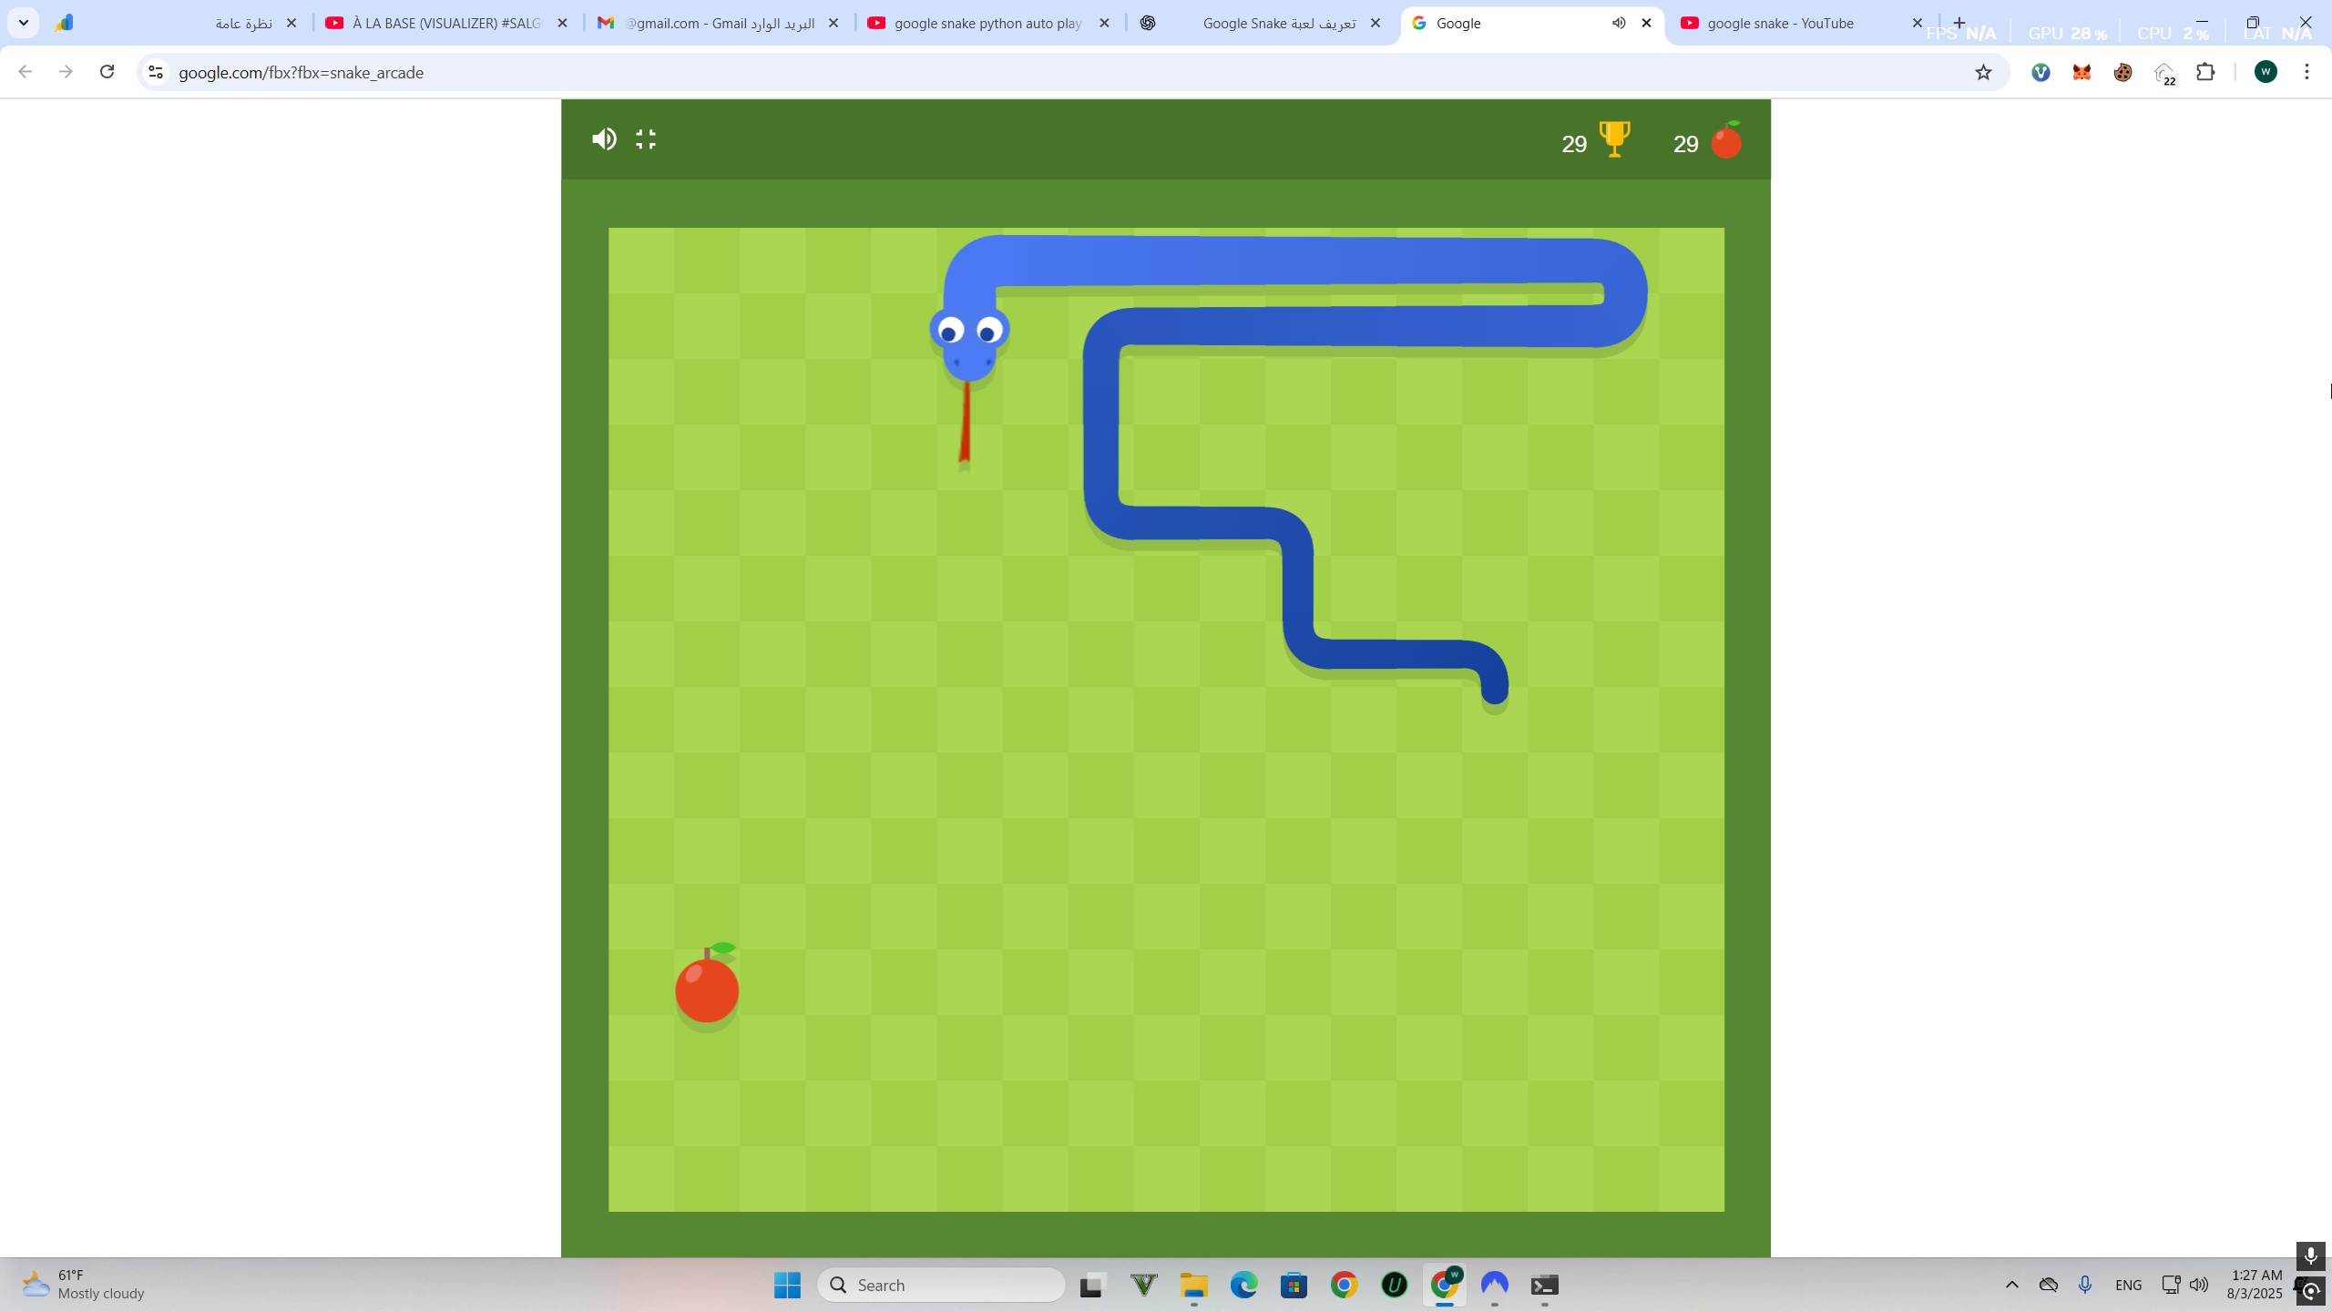
Task: Reload the Snake game page
Action: pos(107,72)
